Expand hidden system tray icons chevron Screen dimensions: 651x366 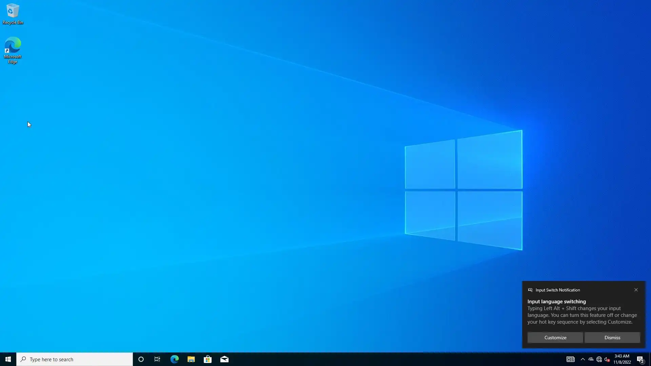(583, 359)
